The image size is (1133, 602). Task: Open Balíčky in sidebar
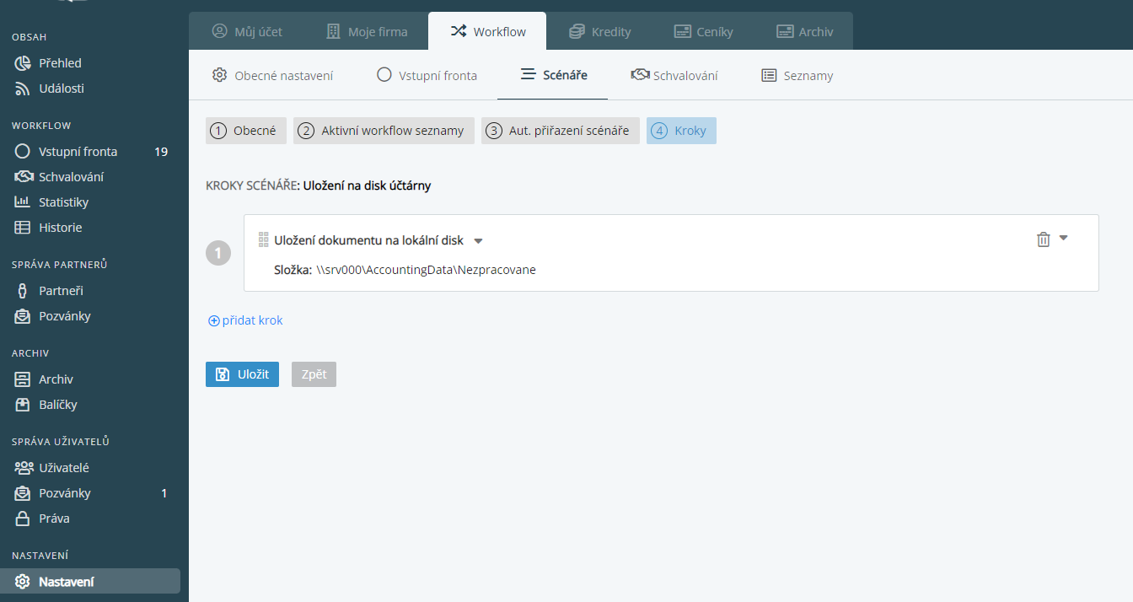click(x=57, y=405)
